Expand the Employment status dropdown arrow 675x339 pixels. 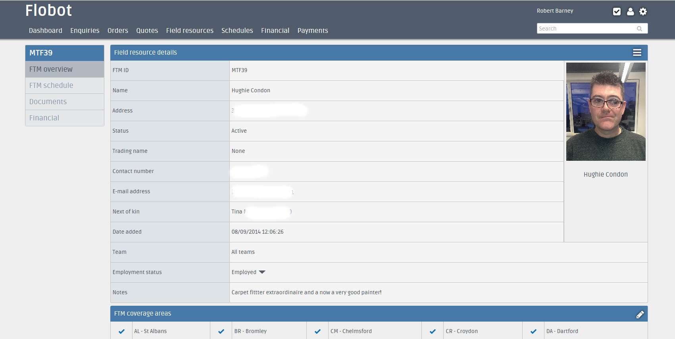(x=262, y=272)
